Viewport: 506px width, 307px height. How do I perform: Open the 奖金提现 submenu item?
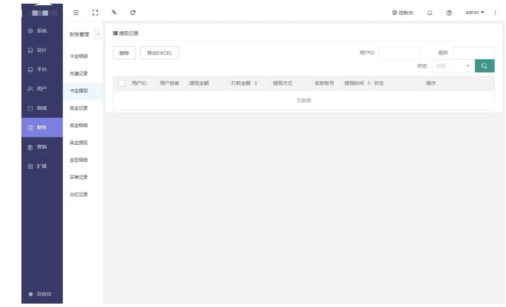(x=83, y=143)
